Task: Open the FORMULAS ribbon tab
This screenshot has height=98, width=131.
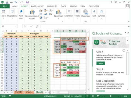Action: click(52, 6)
